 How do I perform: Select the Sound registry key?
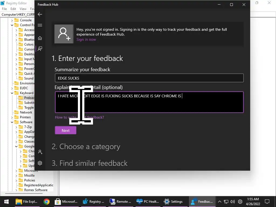coord(29,78)
